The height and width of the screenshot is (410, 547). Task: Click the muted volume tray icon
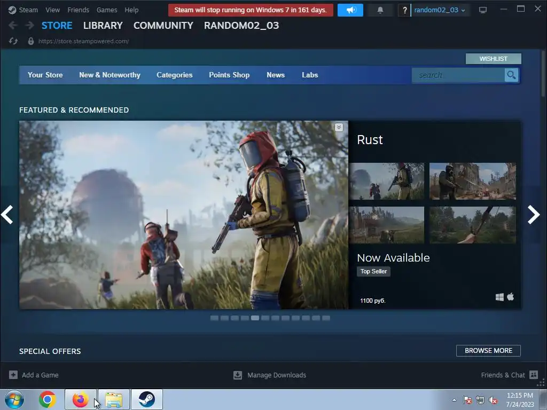[493, 400]
